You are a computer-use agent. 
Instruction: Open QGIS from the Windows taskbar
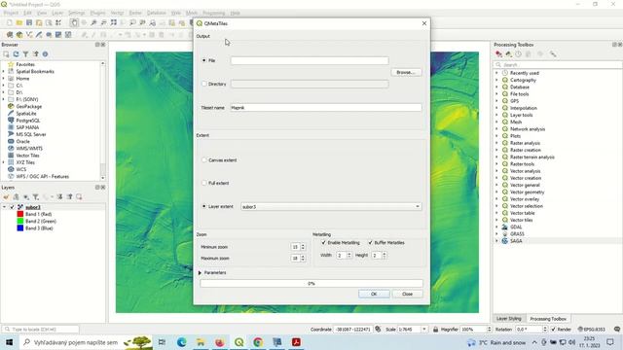click(x=238, y=342)
